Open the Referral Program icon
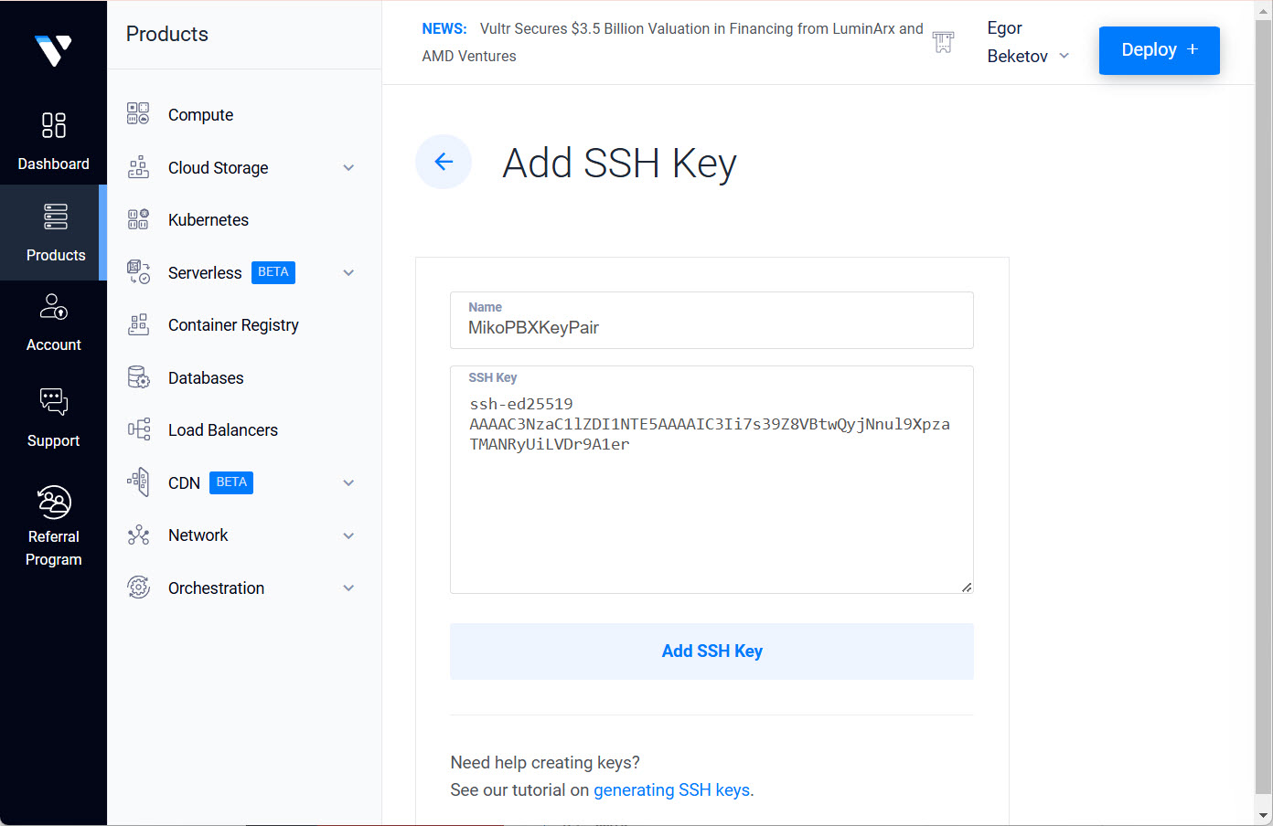Screen dimensions: 1273x826 [54, 503]
